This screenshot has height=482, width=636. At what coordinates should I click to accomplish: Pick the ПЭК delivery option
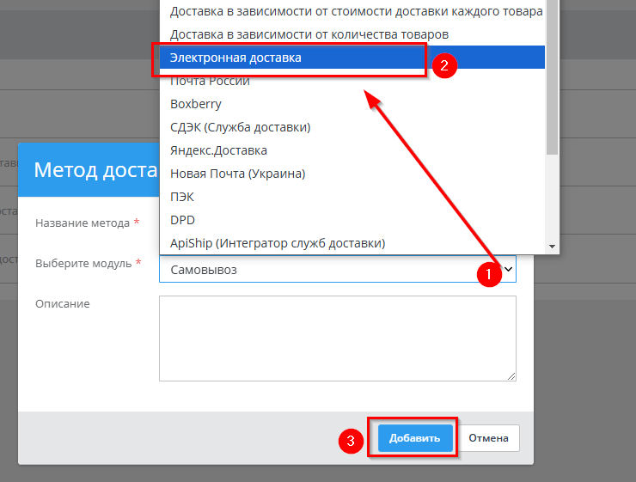[x=182, y=197]
